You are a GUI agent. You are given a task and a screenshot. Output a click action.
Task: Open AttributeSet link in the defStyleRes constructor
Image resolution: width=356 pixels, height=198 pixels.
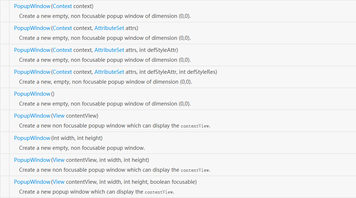[x=109, y=72]
